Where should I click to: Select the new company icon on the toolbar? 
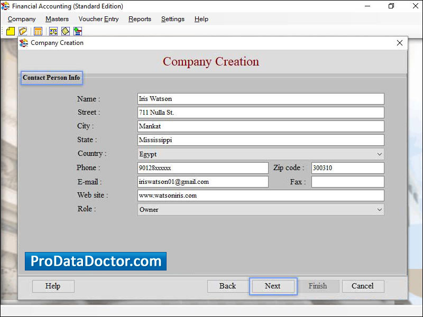click(x=10, y=31)
